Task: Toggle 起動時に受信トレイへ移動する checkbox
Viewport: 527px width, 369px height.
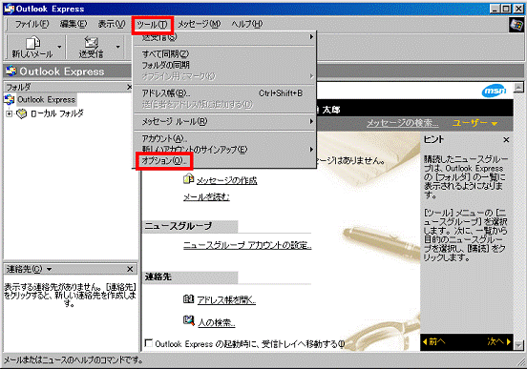Action: 148,343
